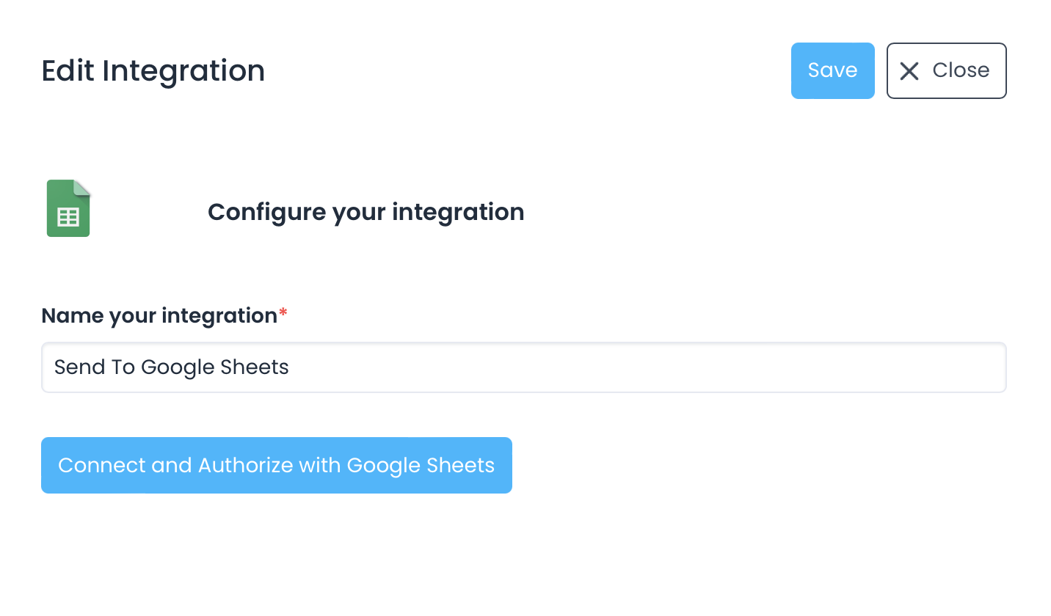This screenshot has width=1051, height=616.
Task: Click "Google Sheets" text on the authorize button
Action: coord(420,466)
